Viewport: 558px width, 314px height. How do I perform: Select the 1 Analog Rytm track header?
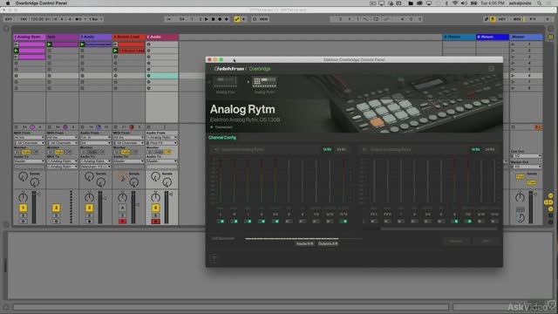29,37
